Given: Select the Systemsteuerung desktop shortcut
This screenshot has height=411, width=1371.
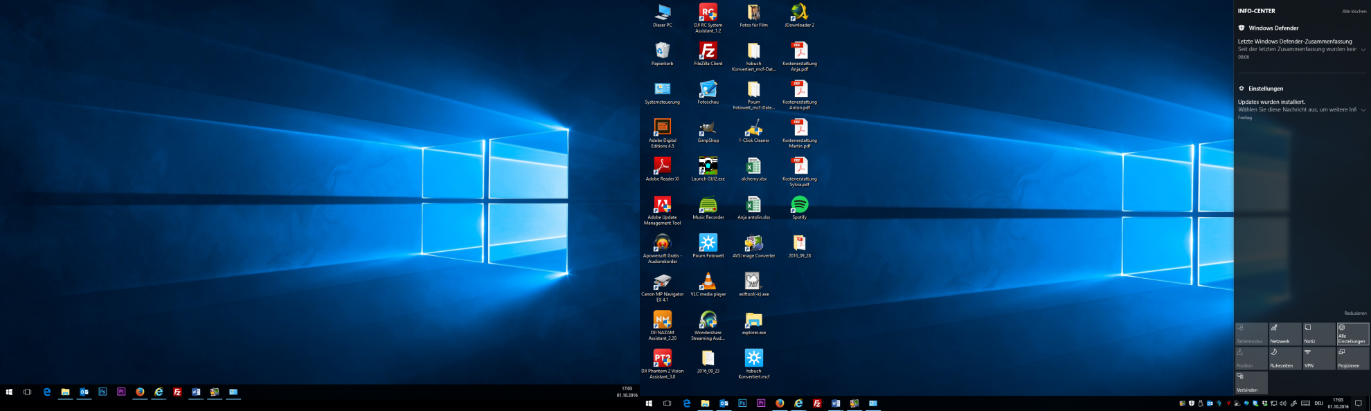Looking at the screenshot, I should 663,93.
